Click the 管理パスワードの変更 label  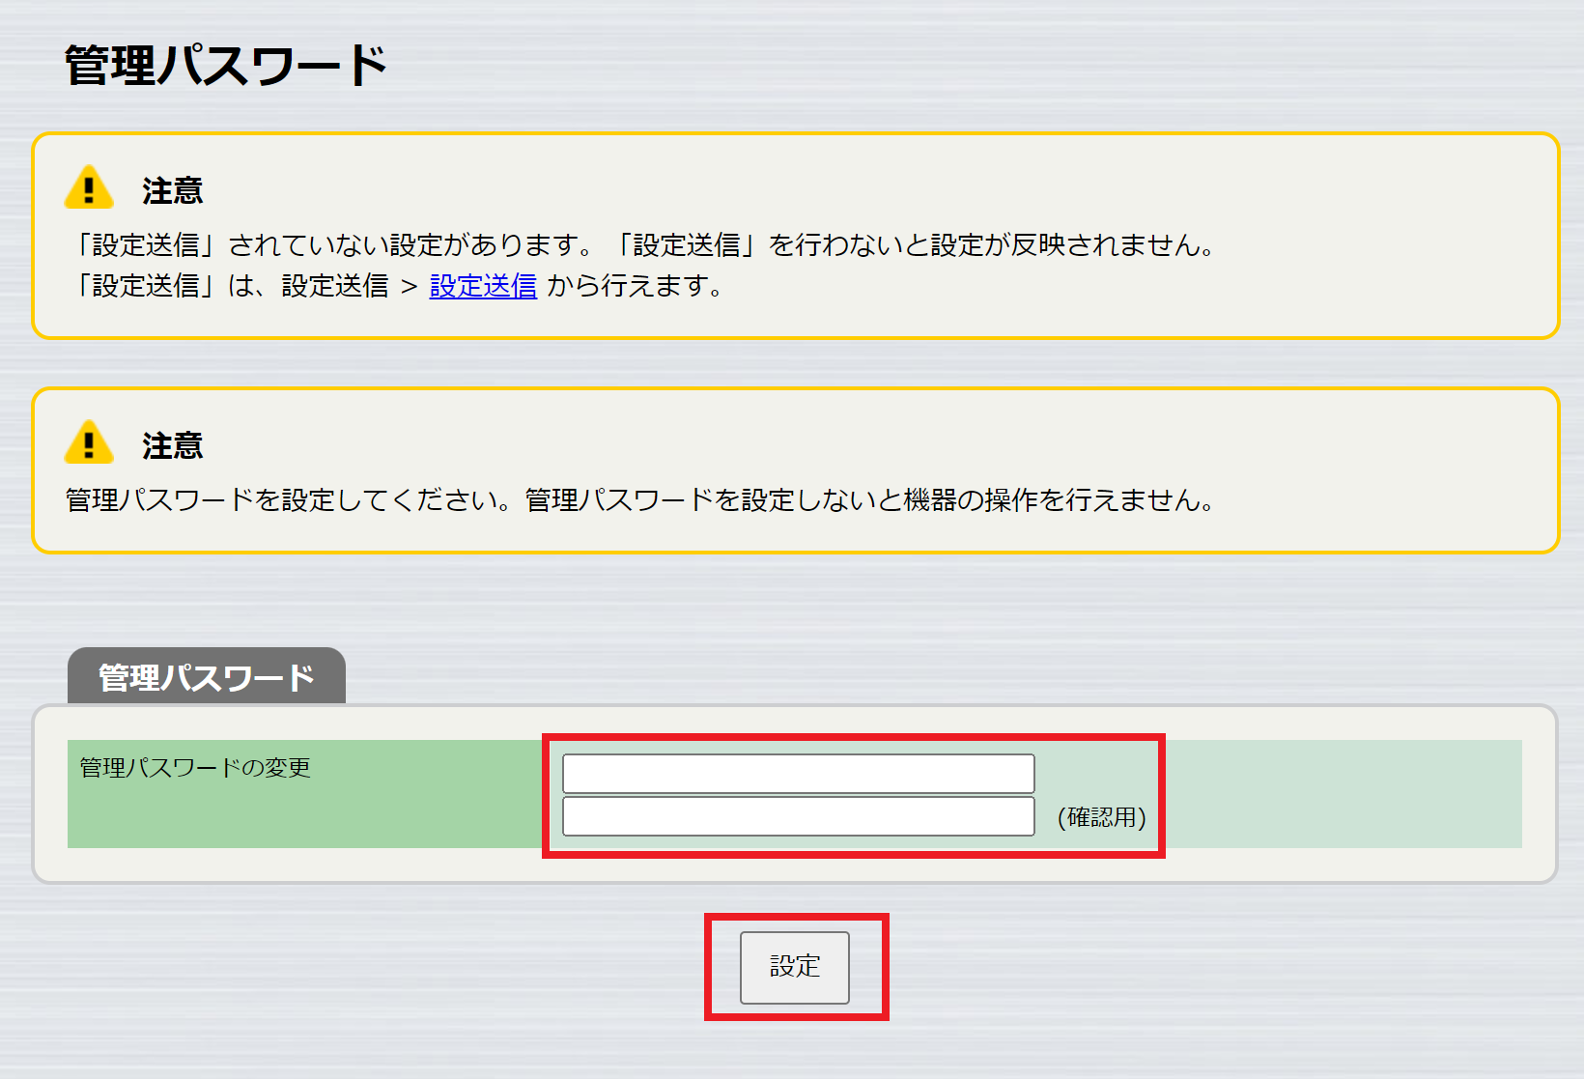(195, 768)
